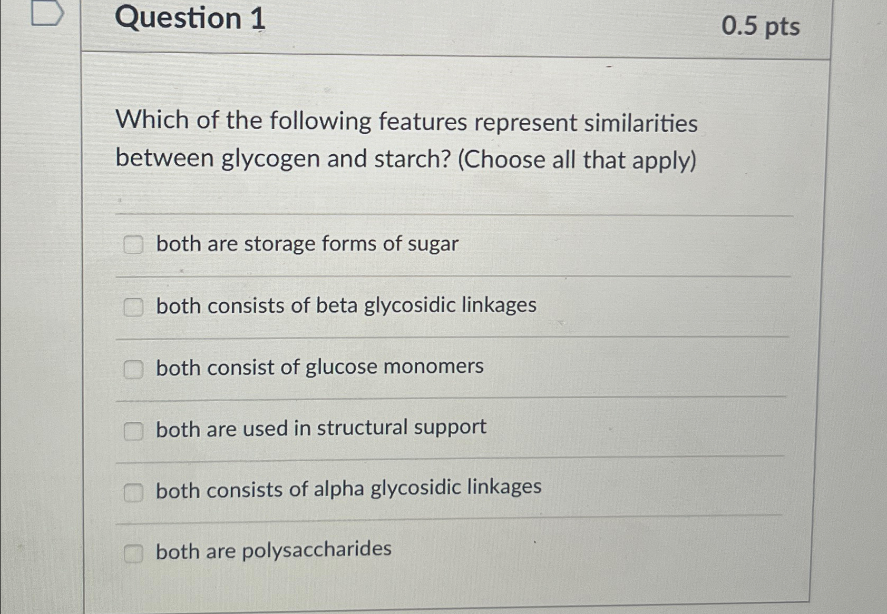887x614 pixels.
Task: Check 'both consist of glucose monomers'
Action: point(134,368)
